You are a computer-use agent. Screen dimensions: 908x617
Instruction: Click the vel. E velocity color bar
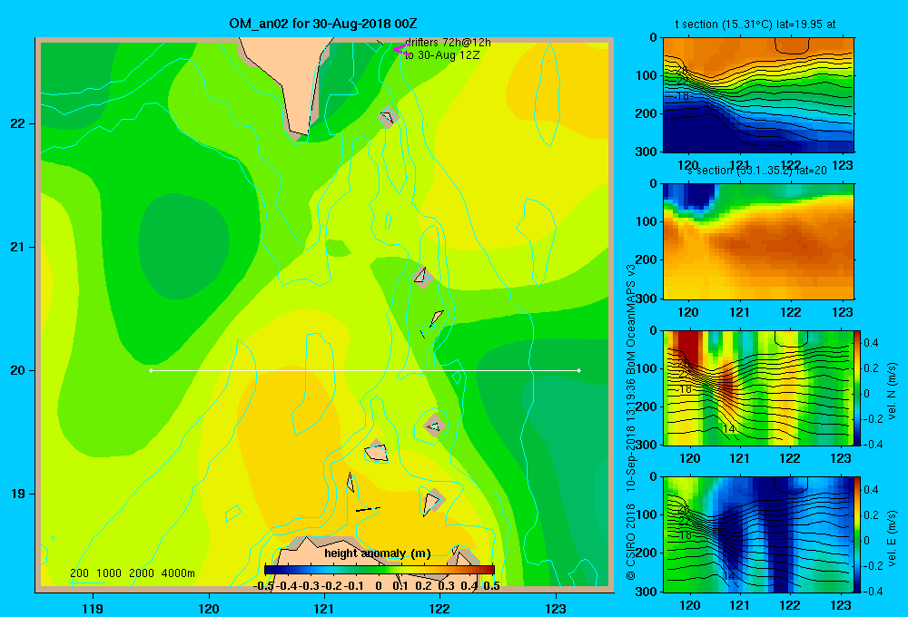[x=857, y=534]
